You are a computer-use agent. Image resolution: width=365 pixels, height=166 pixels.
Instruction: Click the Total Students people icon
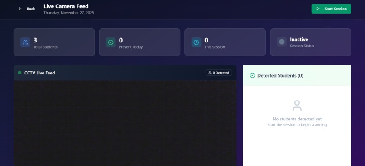coord(25,42)
